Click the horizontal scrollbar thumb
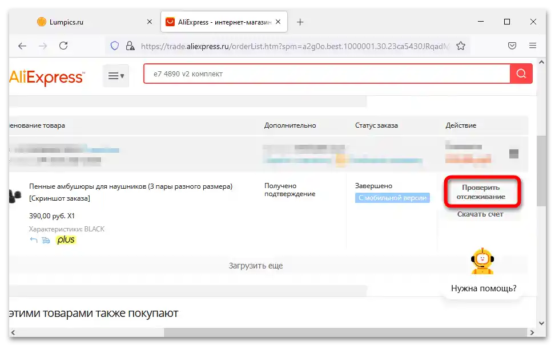This screenshot has width=555, height=346. (x=345, y=332)
